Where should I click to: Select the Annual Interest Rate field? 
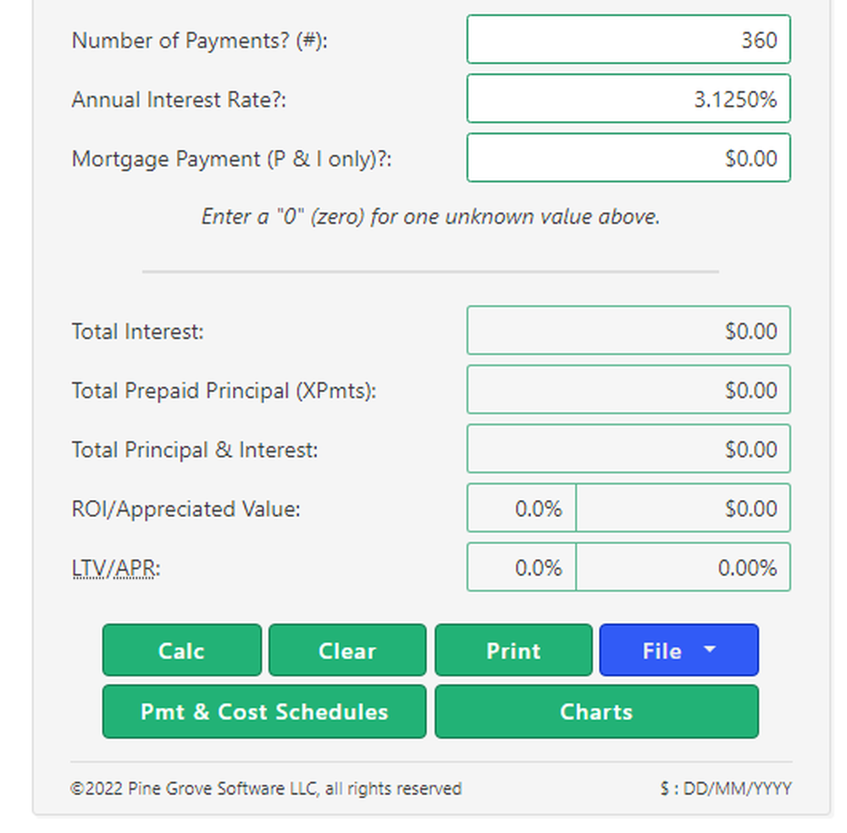[x=628, y=99]
